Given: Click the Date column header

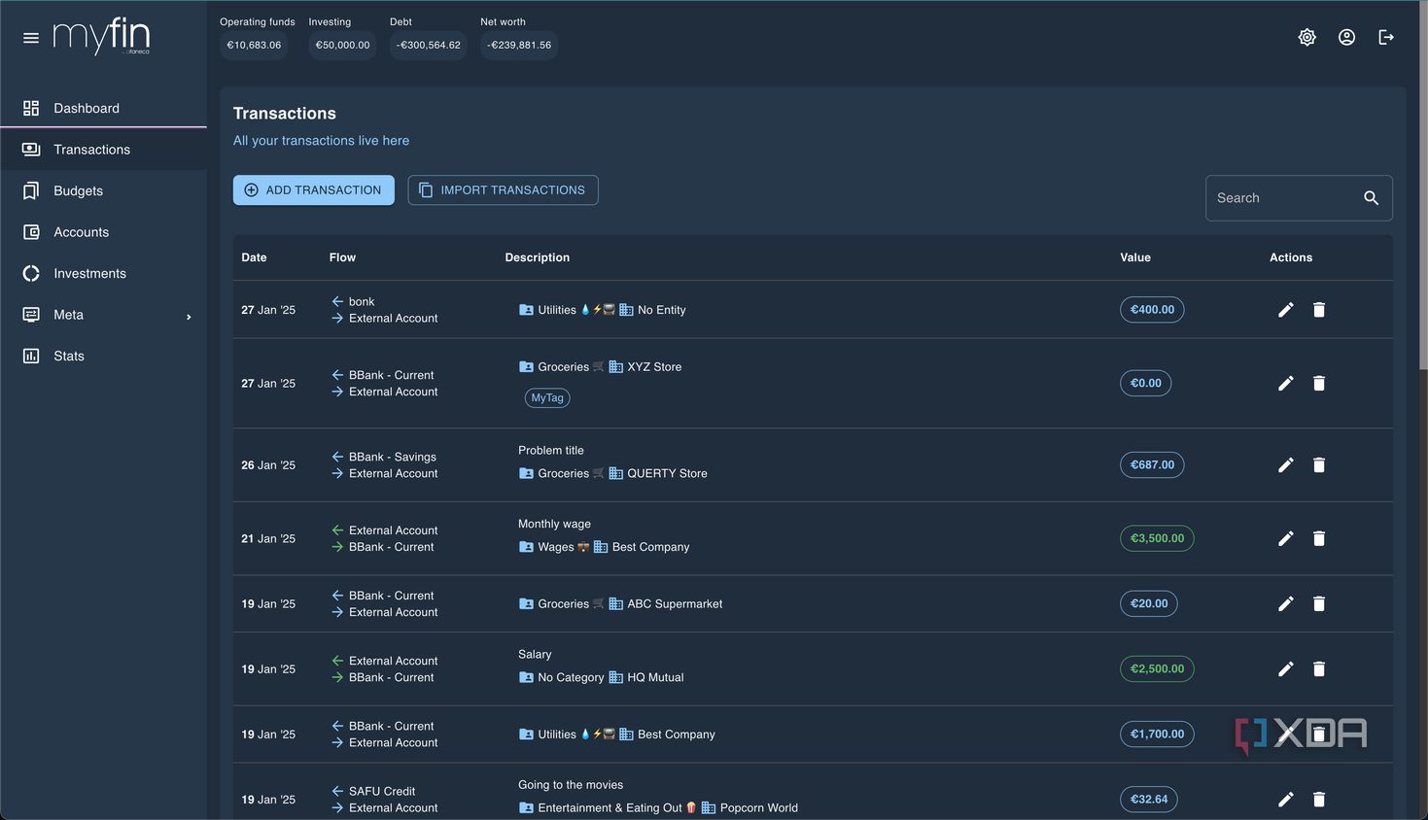Looking at the screenshot, I should point(254,257).
